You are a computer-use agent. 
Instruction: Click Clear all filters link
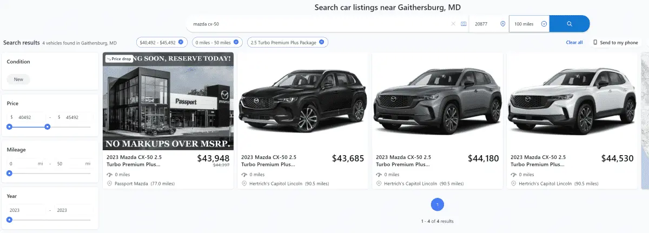point(574,42)
